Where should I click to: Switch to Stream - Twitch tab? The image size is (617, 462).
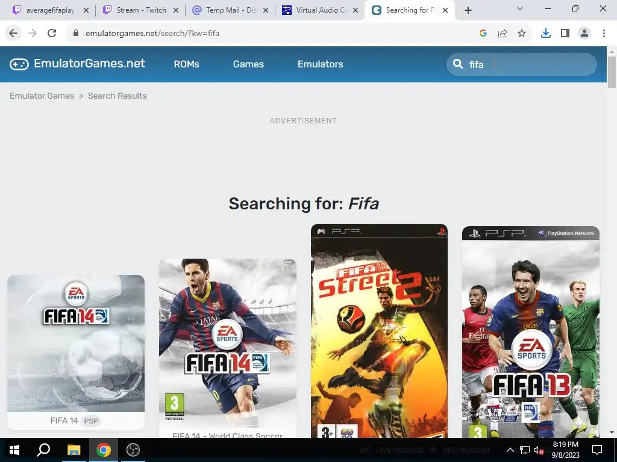141,10
